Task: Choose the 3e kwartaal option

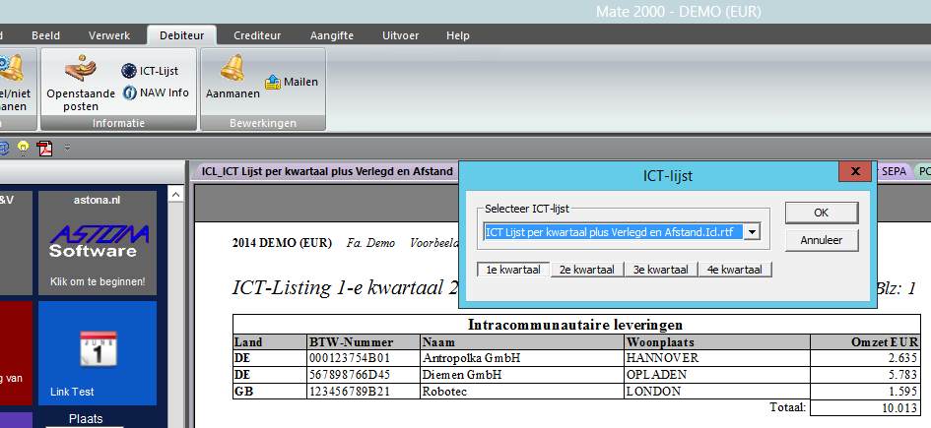Action: [660, 270]
